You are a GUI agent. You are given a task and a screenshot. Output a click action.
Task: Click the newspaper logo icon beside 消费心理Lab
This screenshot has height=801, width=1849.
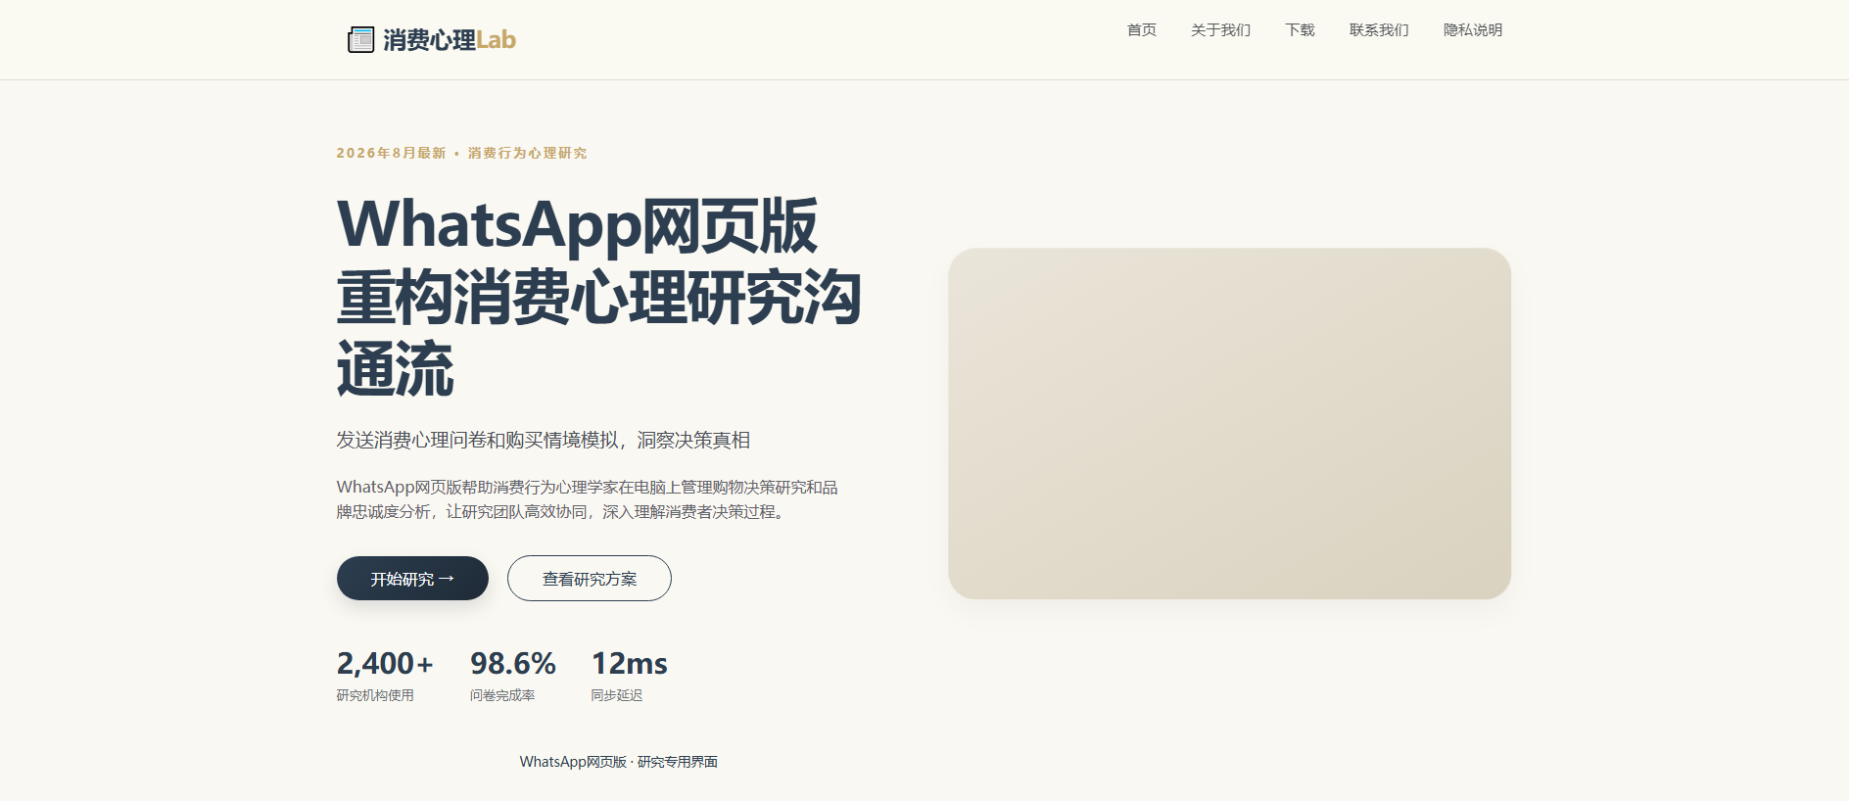pyautogui.click(x=360, y=40)
